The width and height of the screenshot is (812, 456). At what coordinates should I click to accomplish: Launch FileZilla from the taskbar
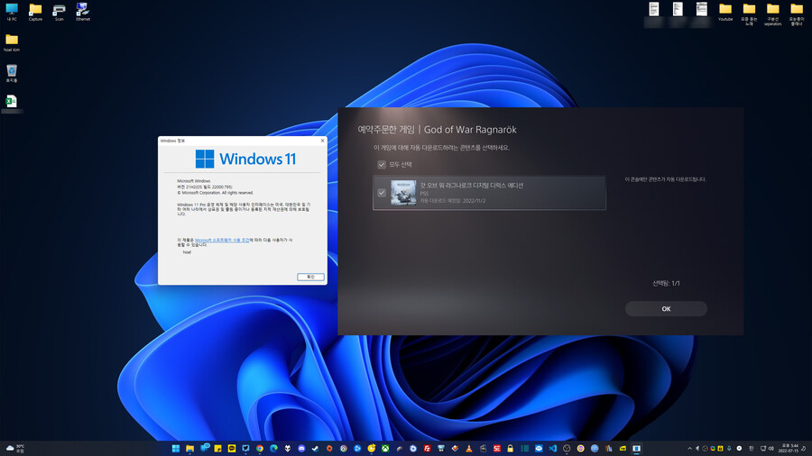(x=428, y=448)
